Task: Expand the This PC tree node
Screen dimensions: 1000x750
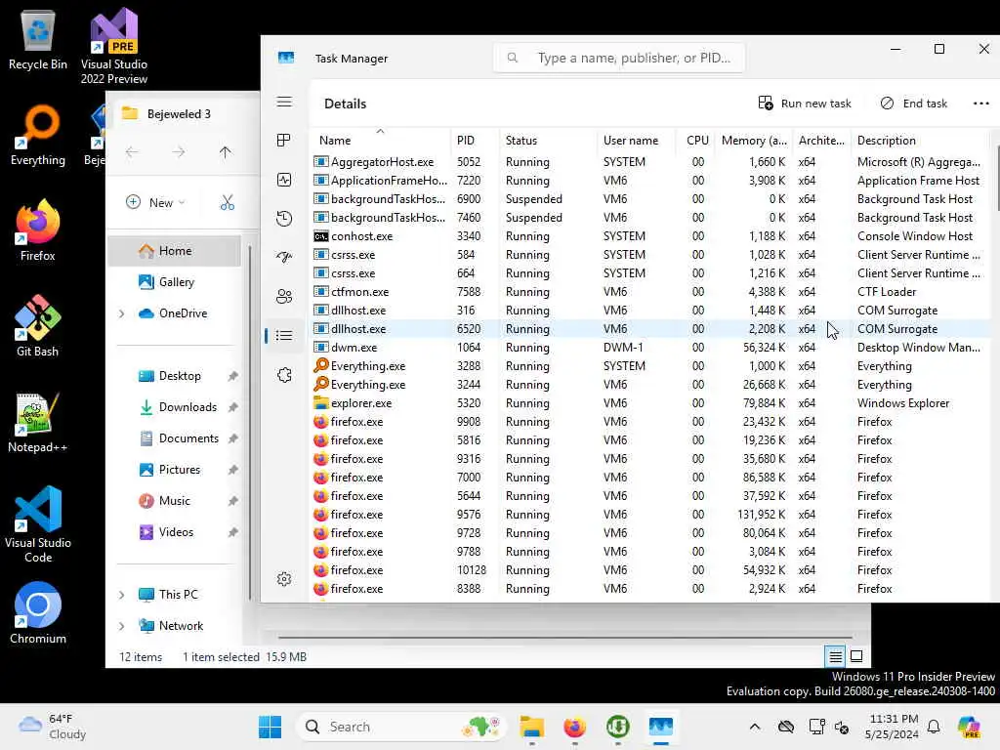Action: point(122,595)
